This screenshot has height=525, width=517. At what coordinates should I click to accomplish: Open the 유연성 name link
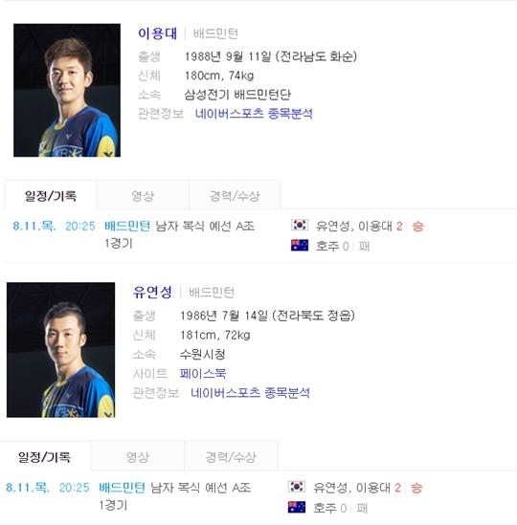click(x=152, y=292)
